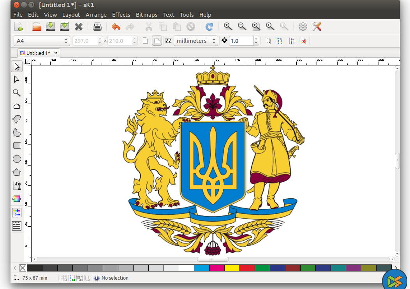Click the Undo arrow in toolbar

[116, 27]
